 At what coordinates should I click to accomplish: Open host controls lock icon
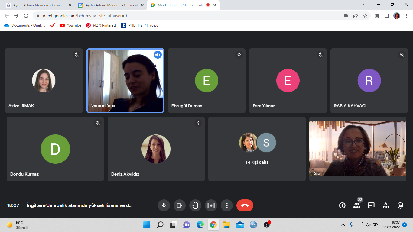pyautogui.click(x=400, y=205)
